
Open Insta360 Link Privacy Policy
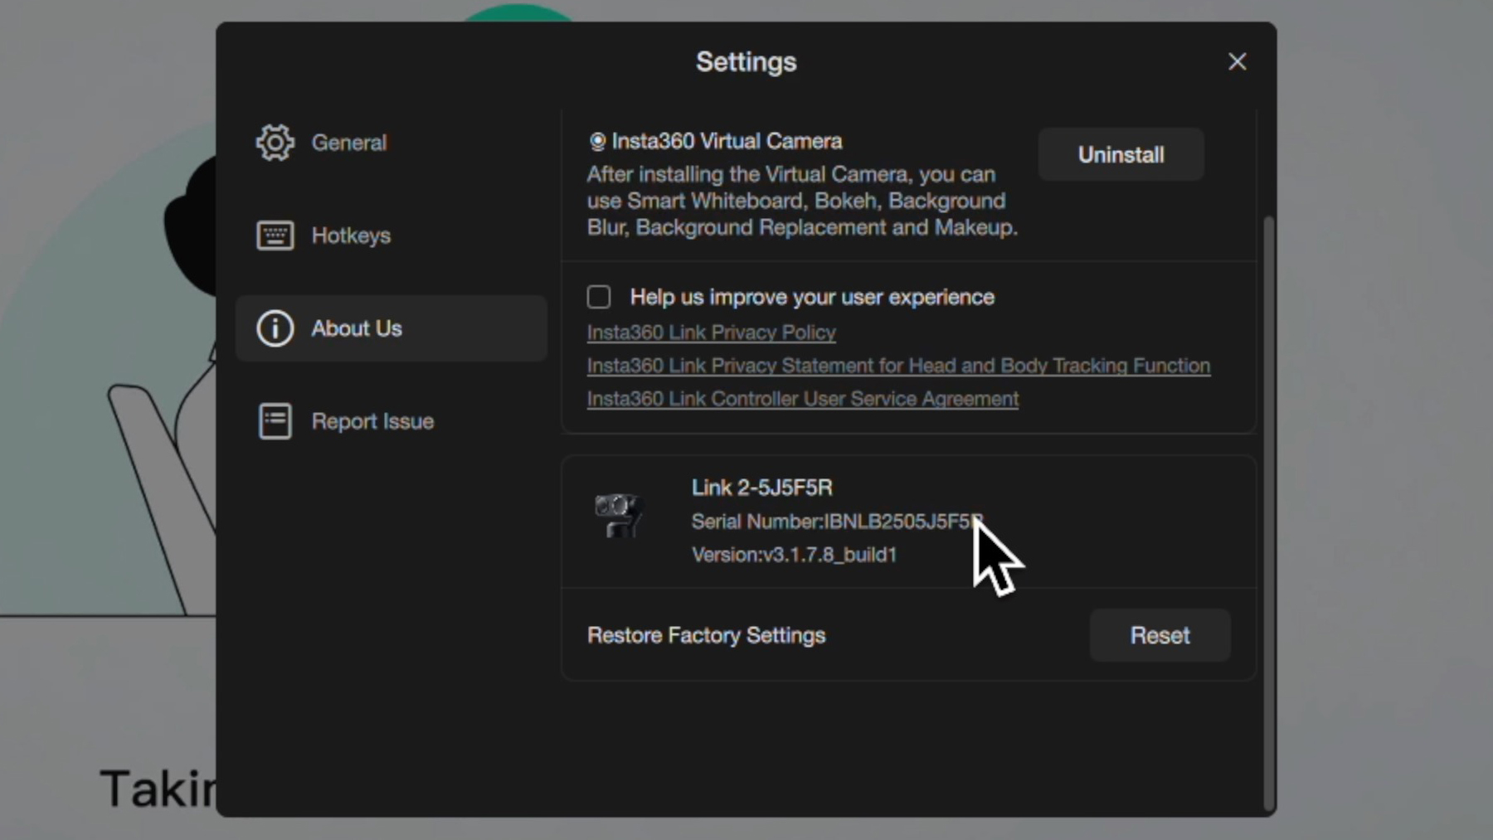coord(711,333)
